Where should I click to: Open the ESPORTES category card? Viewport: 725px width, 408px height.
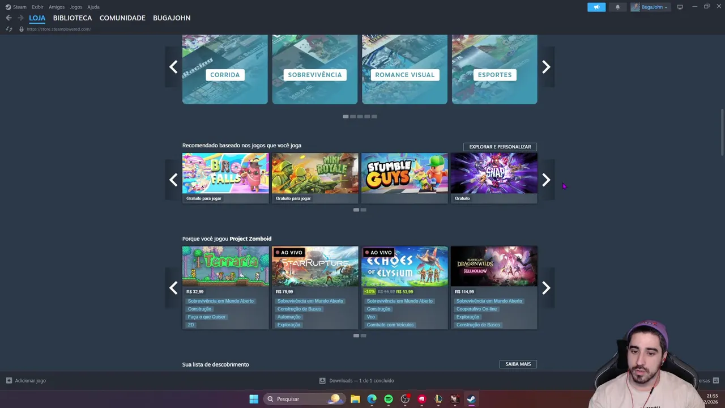point(494,69)
